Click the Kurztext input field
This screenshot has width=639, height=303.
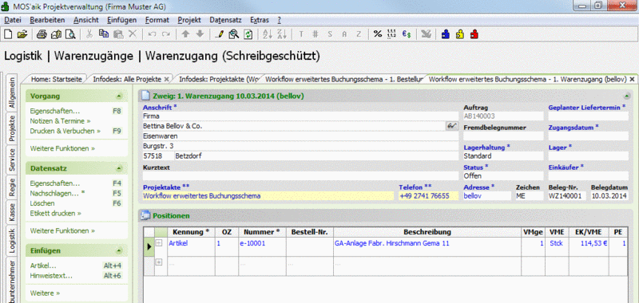[x=300, y=176]
